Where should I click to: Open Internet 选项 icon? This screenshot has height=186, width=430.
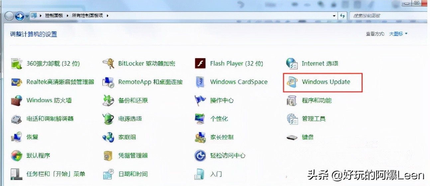(x=292, y=63)
